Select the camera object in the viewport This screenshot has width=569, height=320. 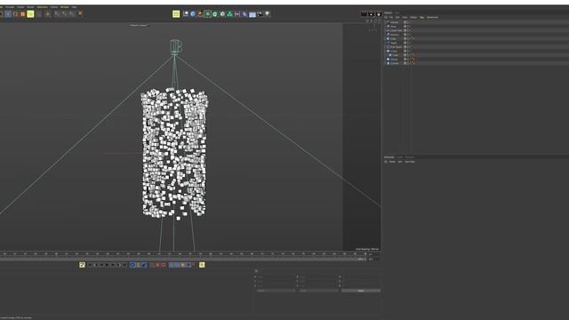tap(175, 47)
